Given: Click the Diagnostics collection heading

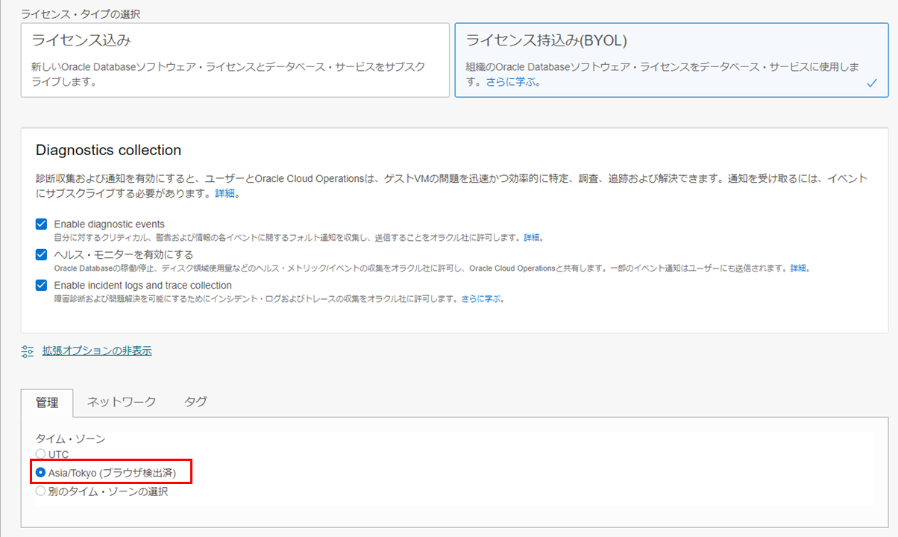Looking at the screenshot, I should pos(108,150).
